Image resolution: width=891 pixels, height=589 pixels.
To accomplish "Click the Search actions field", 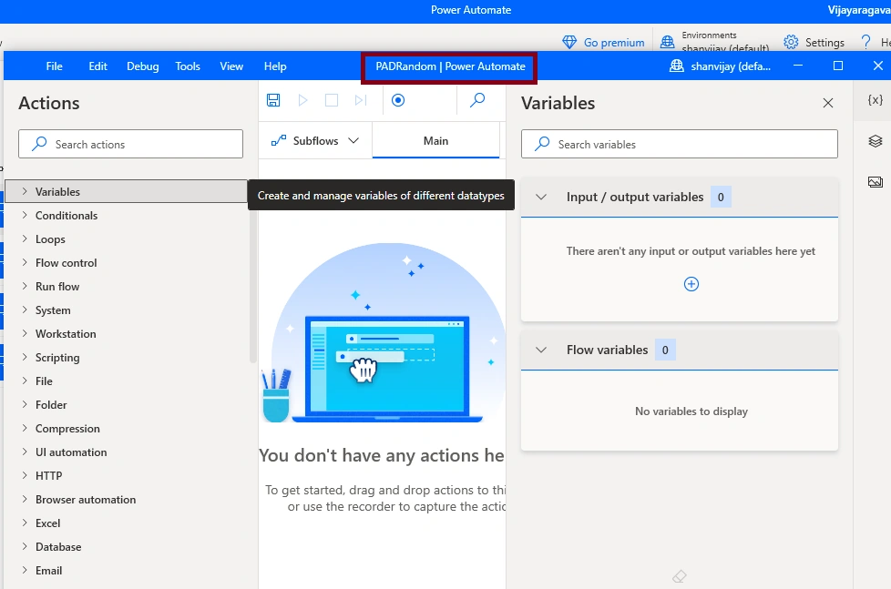I will pos(130,144).
